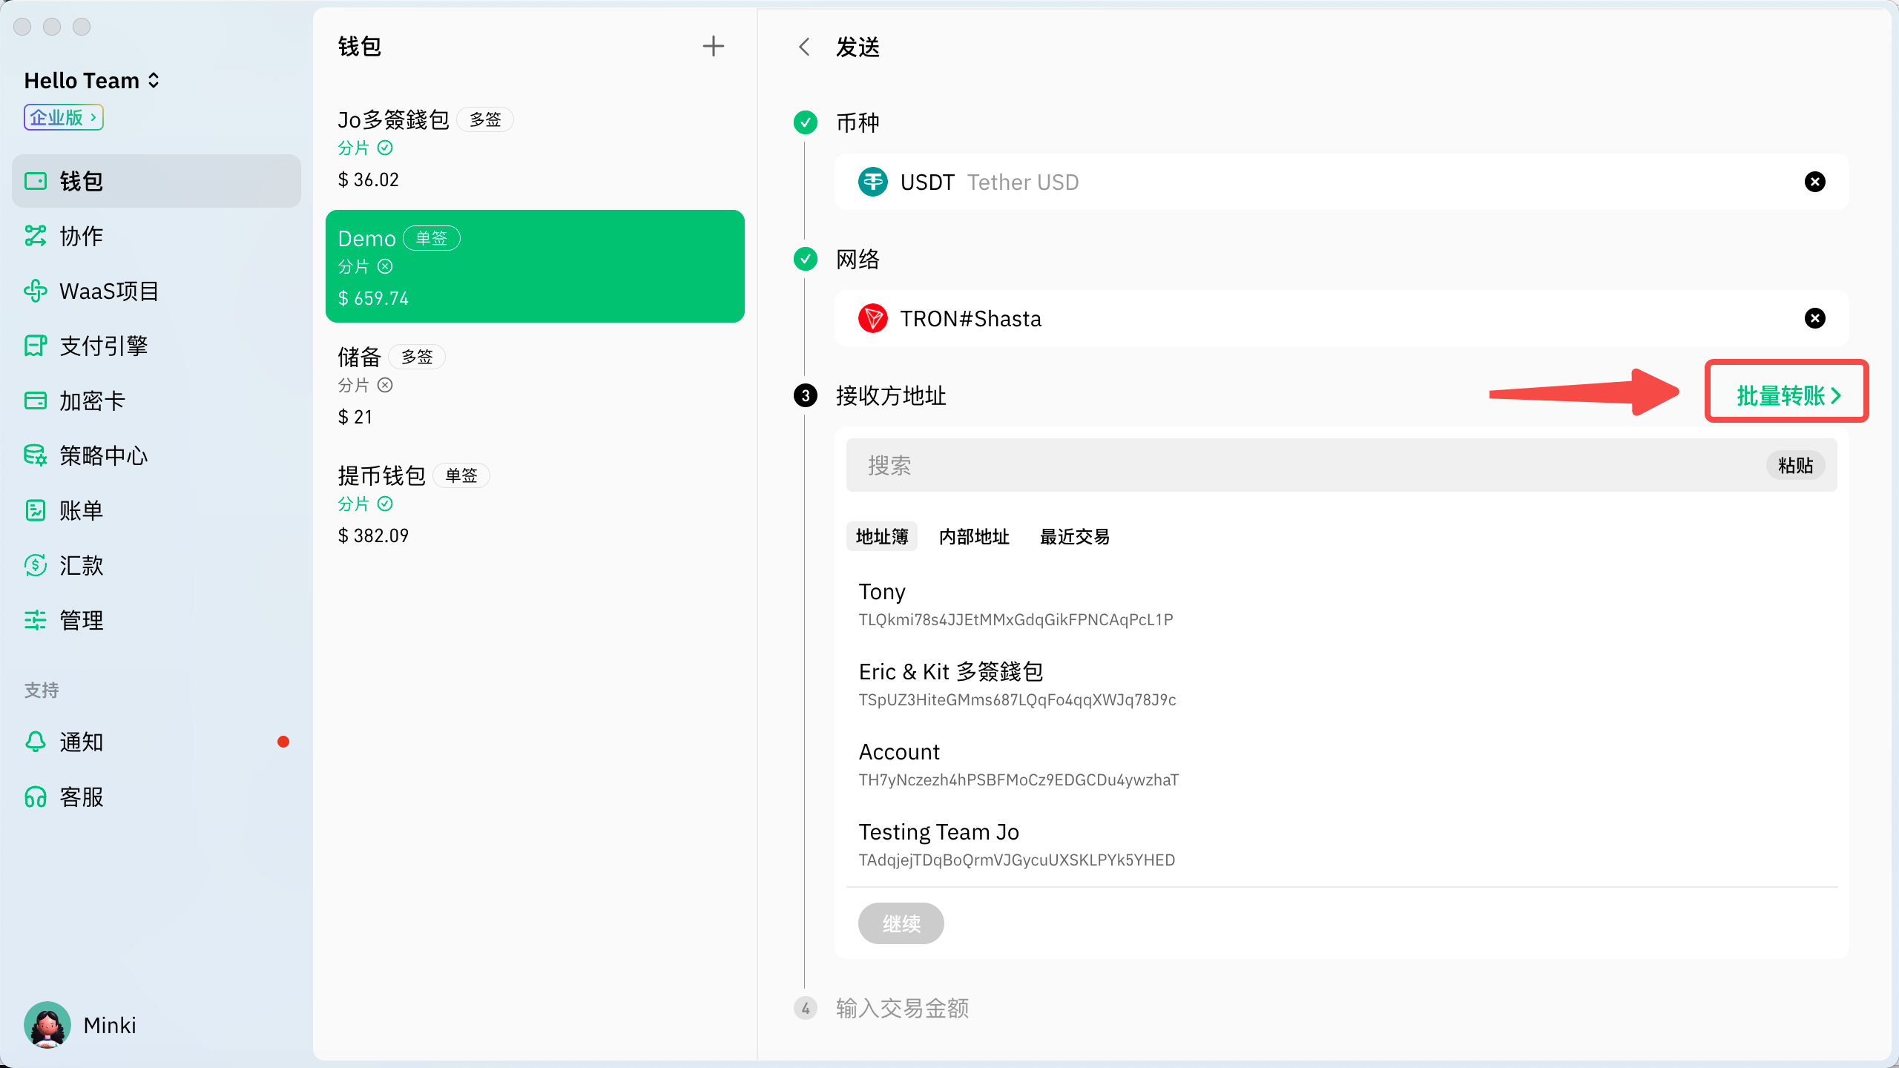1899x1068 pixels.
Task: Open 批量转账 batch transfer link
Action: click(x=1788, y=395)
